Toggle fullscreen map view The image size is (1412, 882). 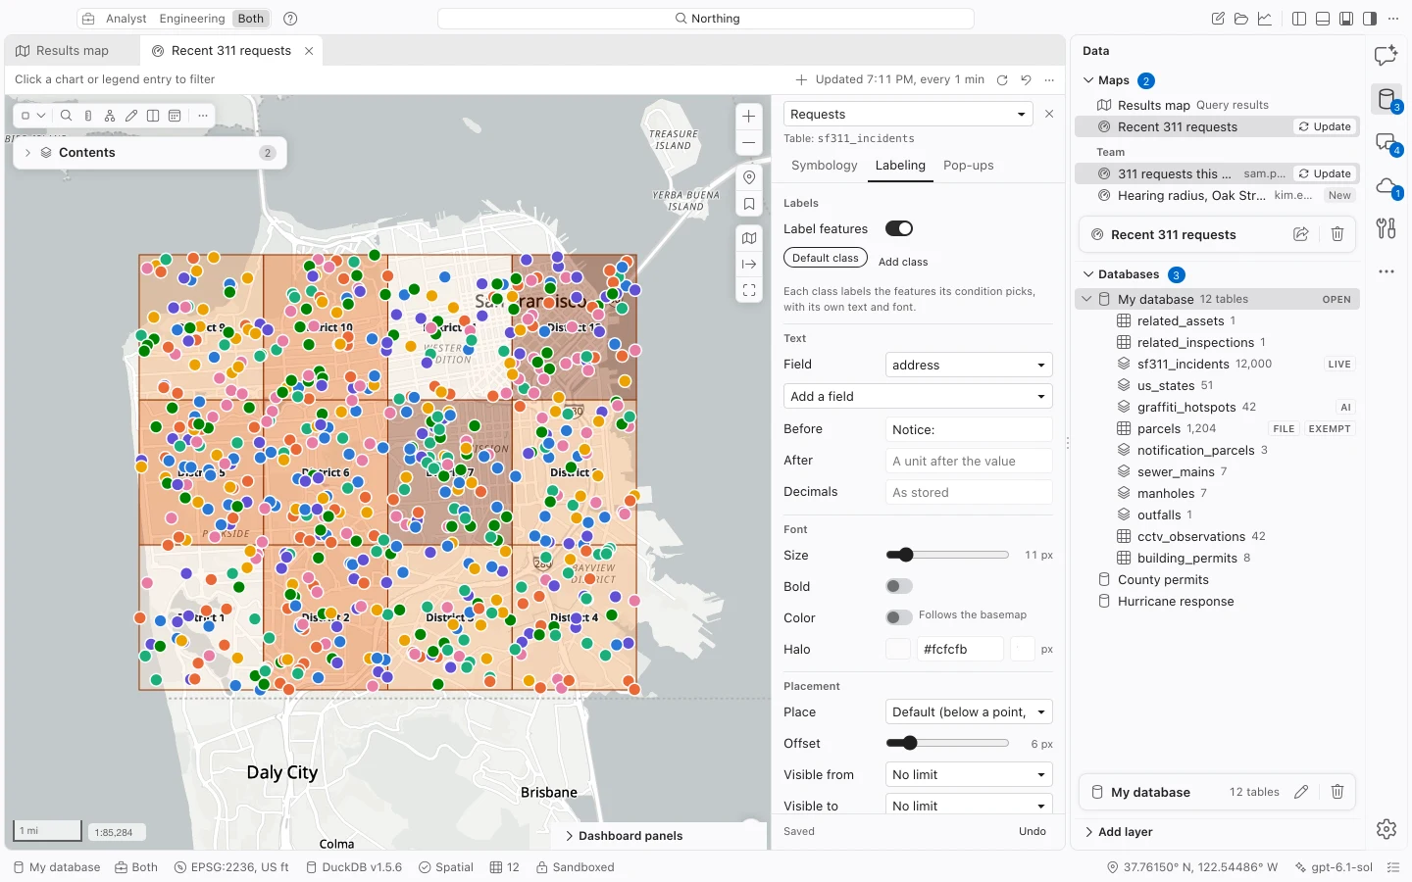[749, 290]
